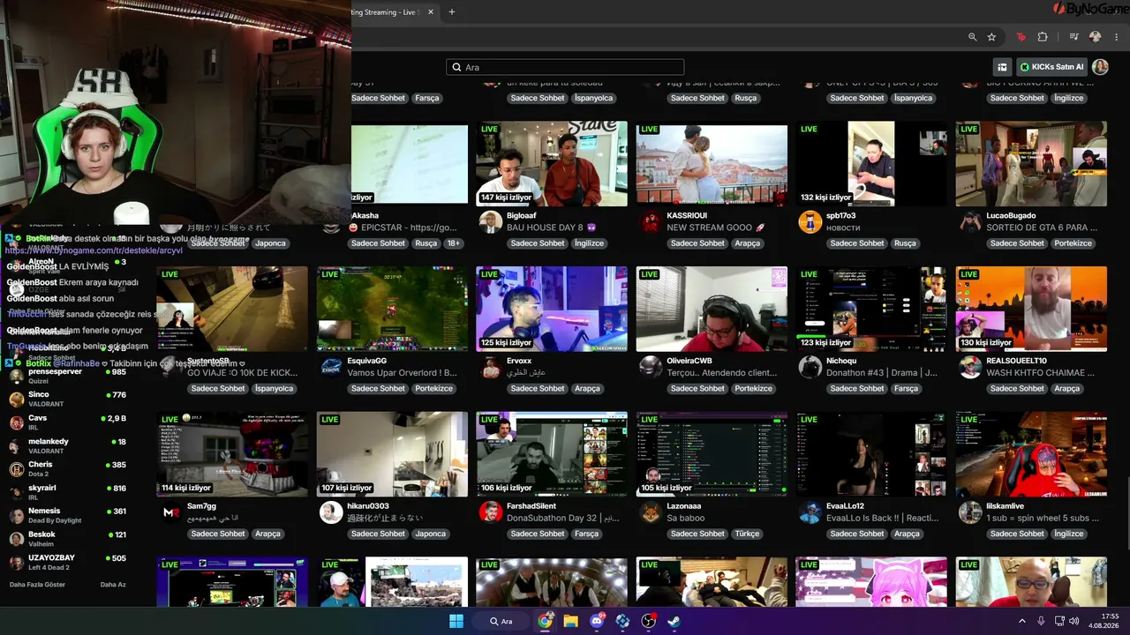Open Ervoxx's live stream thumbnail
Screen dimensions: 1130x635
552,309
